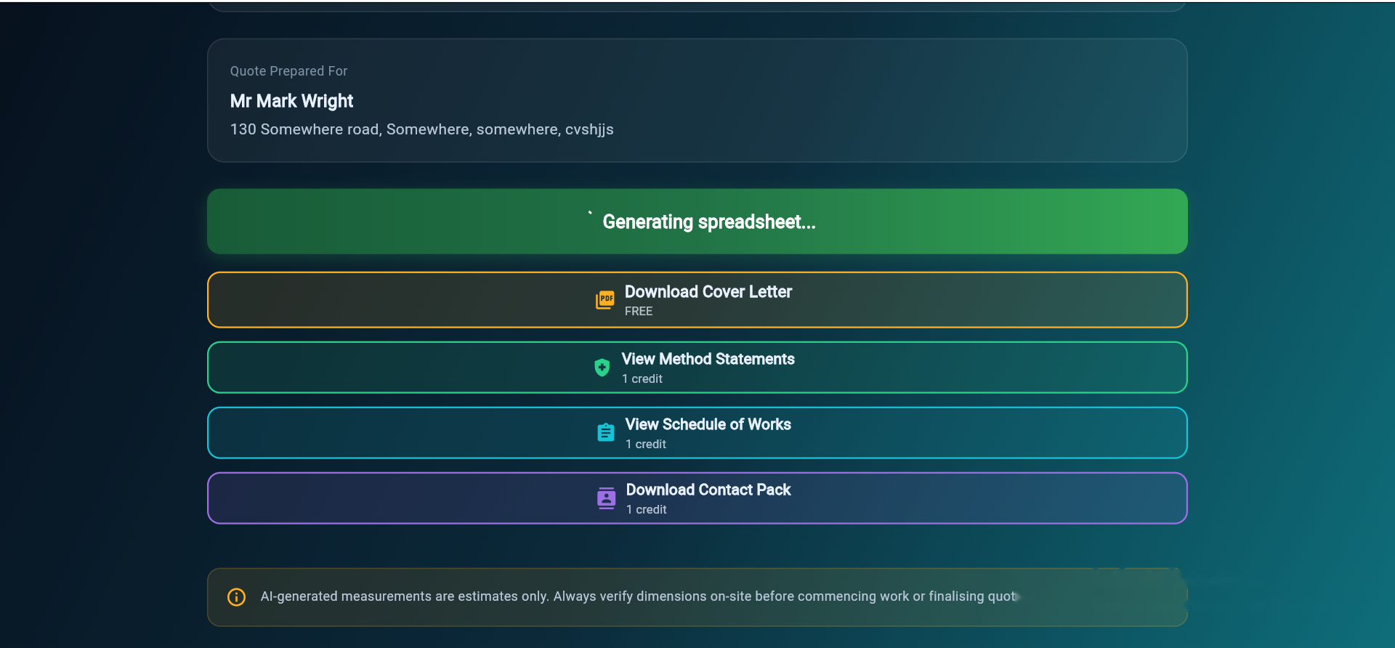This screenshot has width=1395, height=648.
Task: Select the name Mr Mark Wright
Action: (x=291, y=101)
